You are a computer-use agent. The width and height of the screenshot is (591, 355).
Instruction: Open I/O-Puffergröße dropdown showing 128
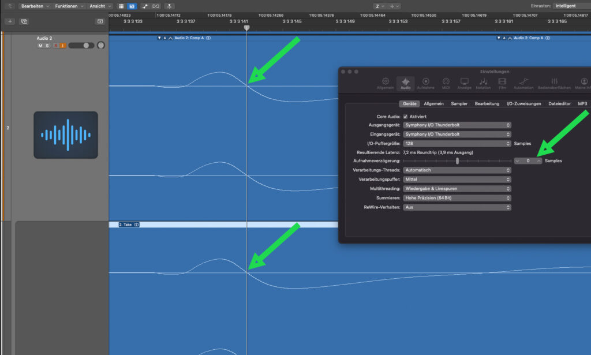457,144
